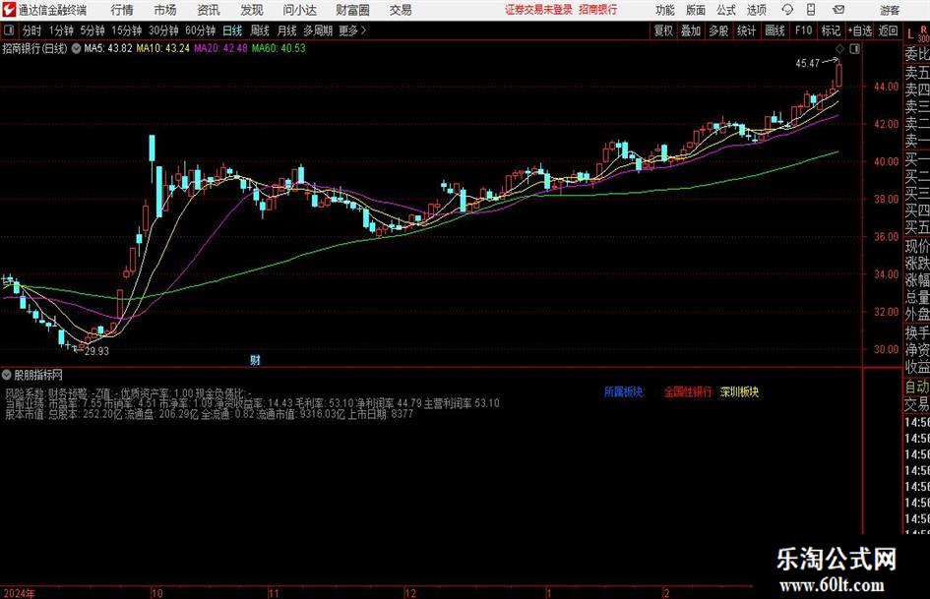Click the 29.93 low price label

click(96, 351)
